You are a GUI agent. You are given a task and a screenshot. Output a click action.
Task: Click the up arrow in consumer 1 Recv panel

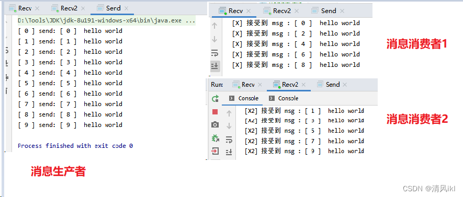coord(214,26)
